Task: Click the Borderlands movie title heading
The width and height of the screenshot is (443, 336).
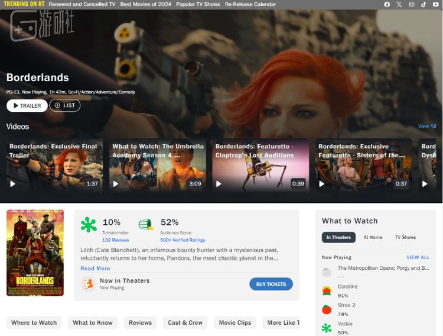Action: 38,77
